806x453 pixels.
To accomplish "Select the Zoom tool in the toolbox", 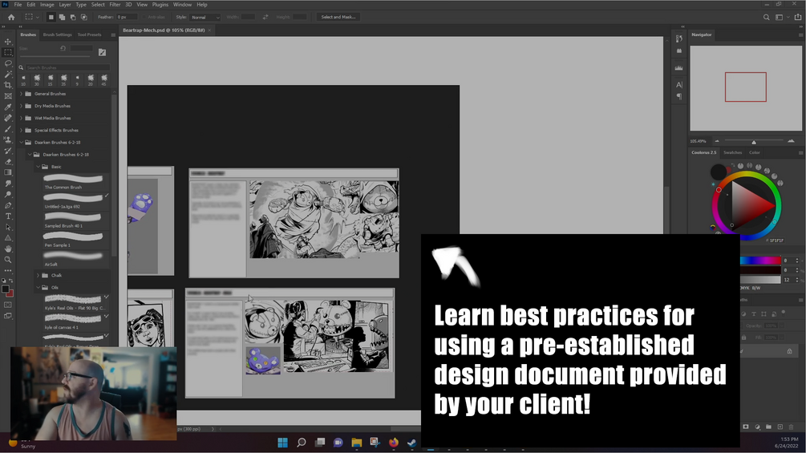I will coord(8,260).
